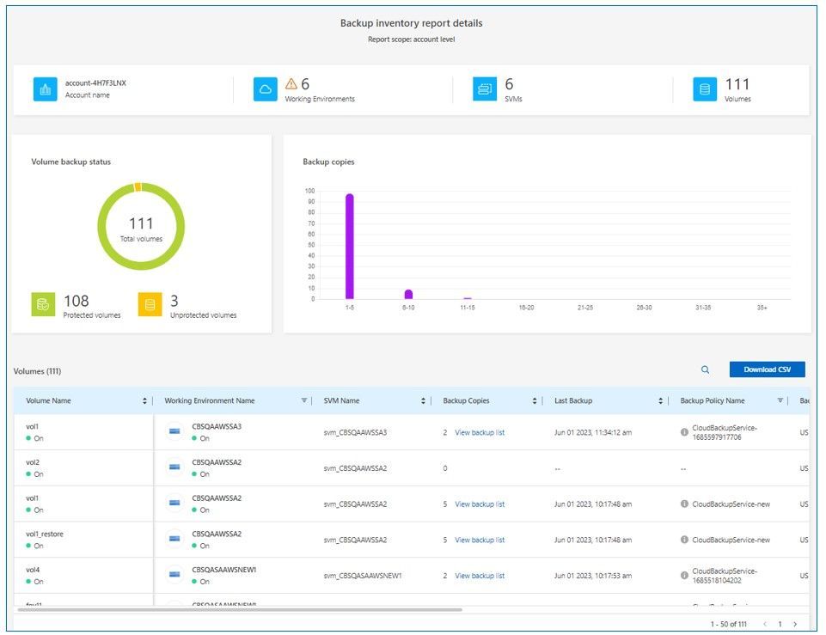Screen dimensions: 826x635
Task: Click the SVMs icon
Action: click(485, 89)
